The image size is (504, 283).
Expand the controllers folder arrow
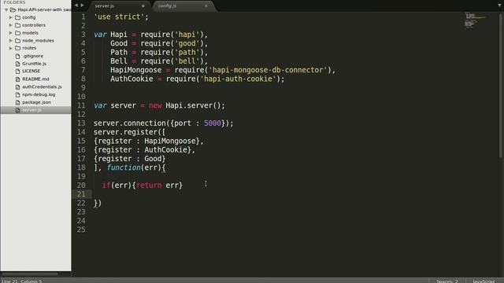point(10,25)
